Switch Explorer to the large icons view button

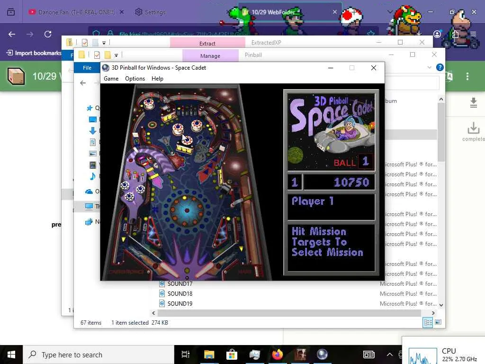coord(438,322)
